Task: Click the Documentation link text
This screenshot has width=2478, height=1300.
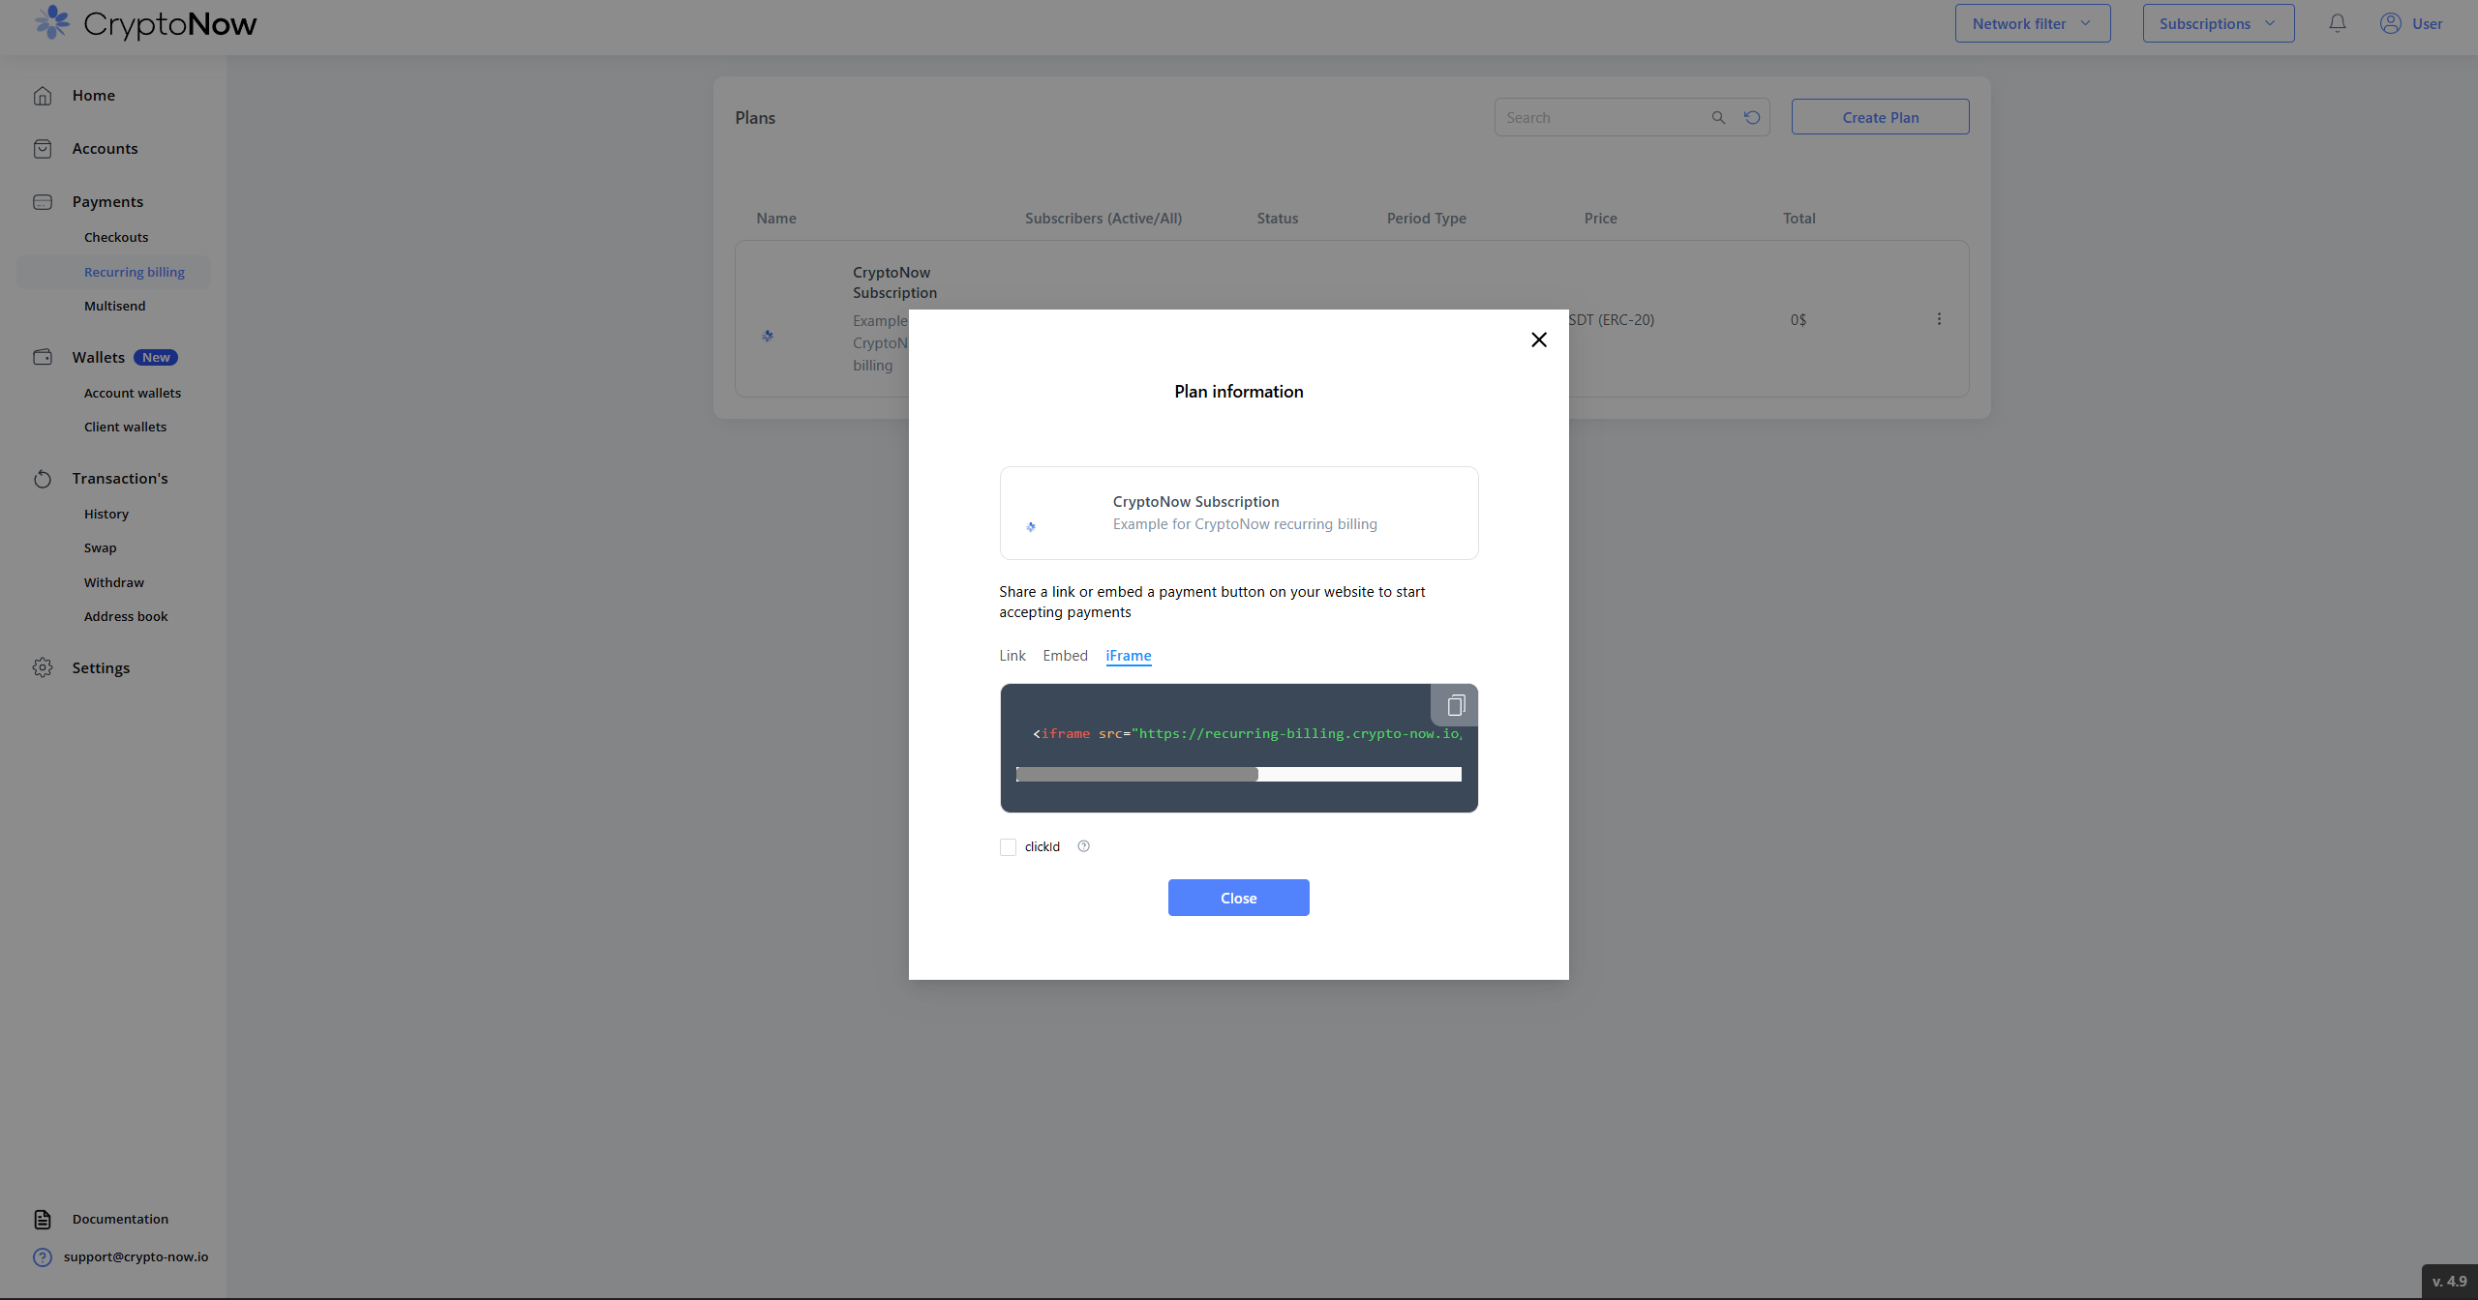Action: [x=120, y=1219]
